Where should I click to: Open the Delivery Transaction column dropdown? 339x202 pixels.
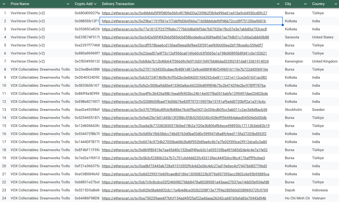pyautogui.click(x=278, y=4)
